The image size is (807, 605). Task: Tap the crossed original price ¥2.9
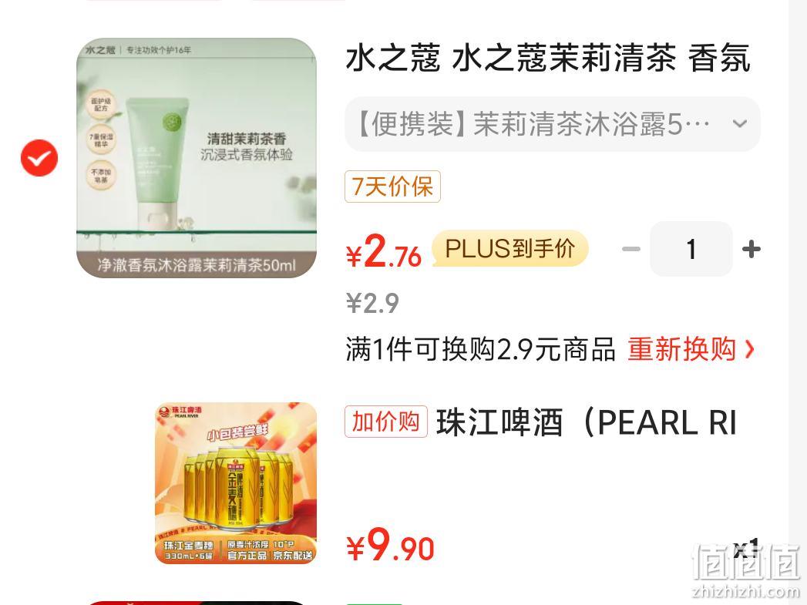[x=372, y=302]
